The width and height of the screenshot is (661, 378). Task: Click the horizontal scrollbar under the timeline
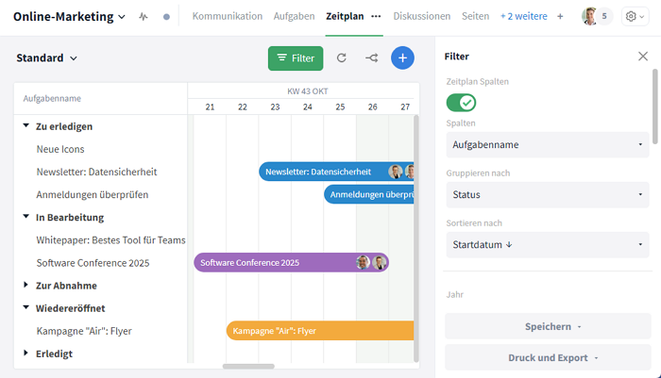coord(248,366)
